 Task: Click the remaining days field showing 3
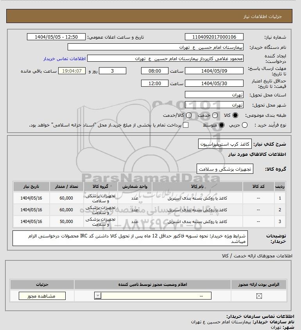113,71
